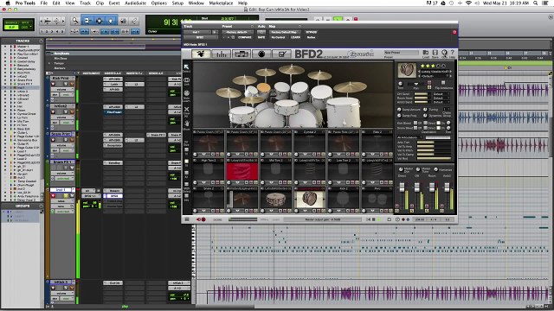Viewport: 554px width, 311px height.
Task: Open the Kick Print volume view selector
Action: (61, 90)
